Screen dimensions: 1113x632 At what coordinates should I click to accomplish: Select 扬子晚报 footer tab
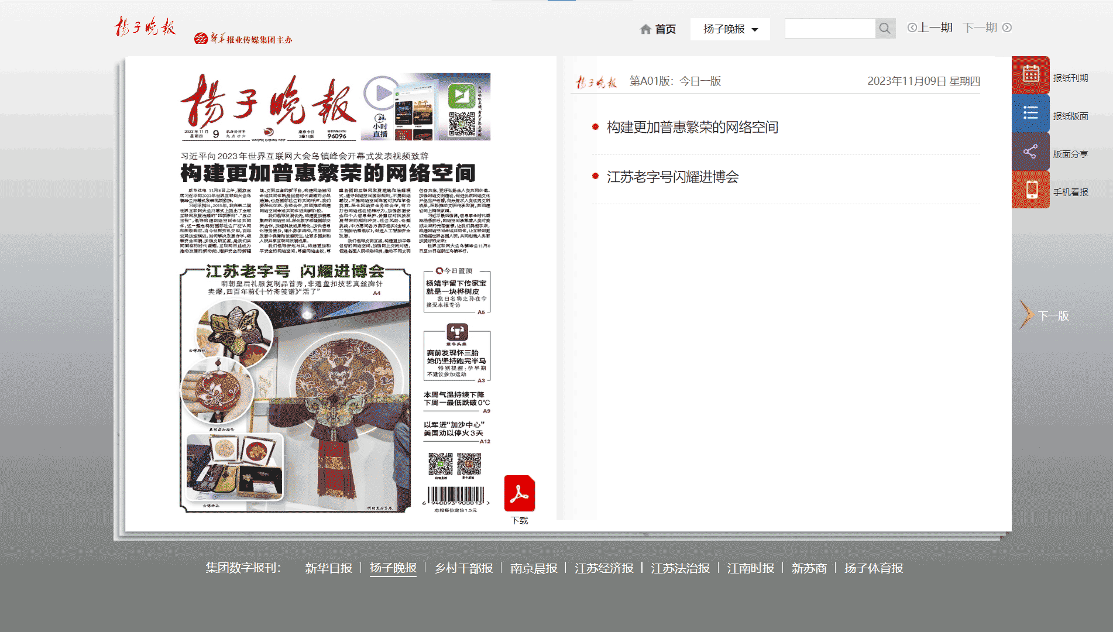tap(393, 568)
